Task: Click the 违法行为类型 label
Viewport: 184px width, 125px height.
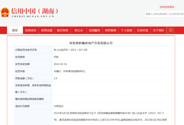Action: click(x=22, y=106)
